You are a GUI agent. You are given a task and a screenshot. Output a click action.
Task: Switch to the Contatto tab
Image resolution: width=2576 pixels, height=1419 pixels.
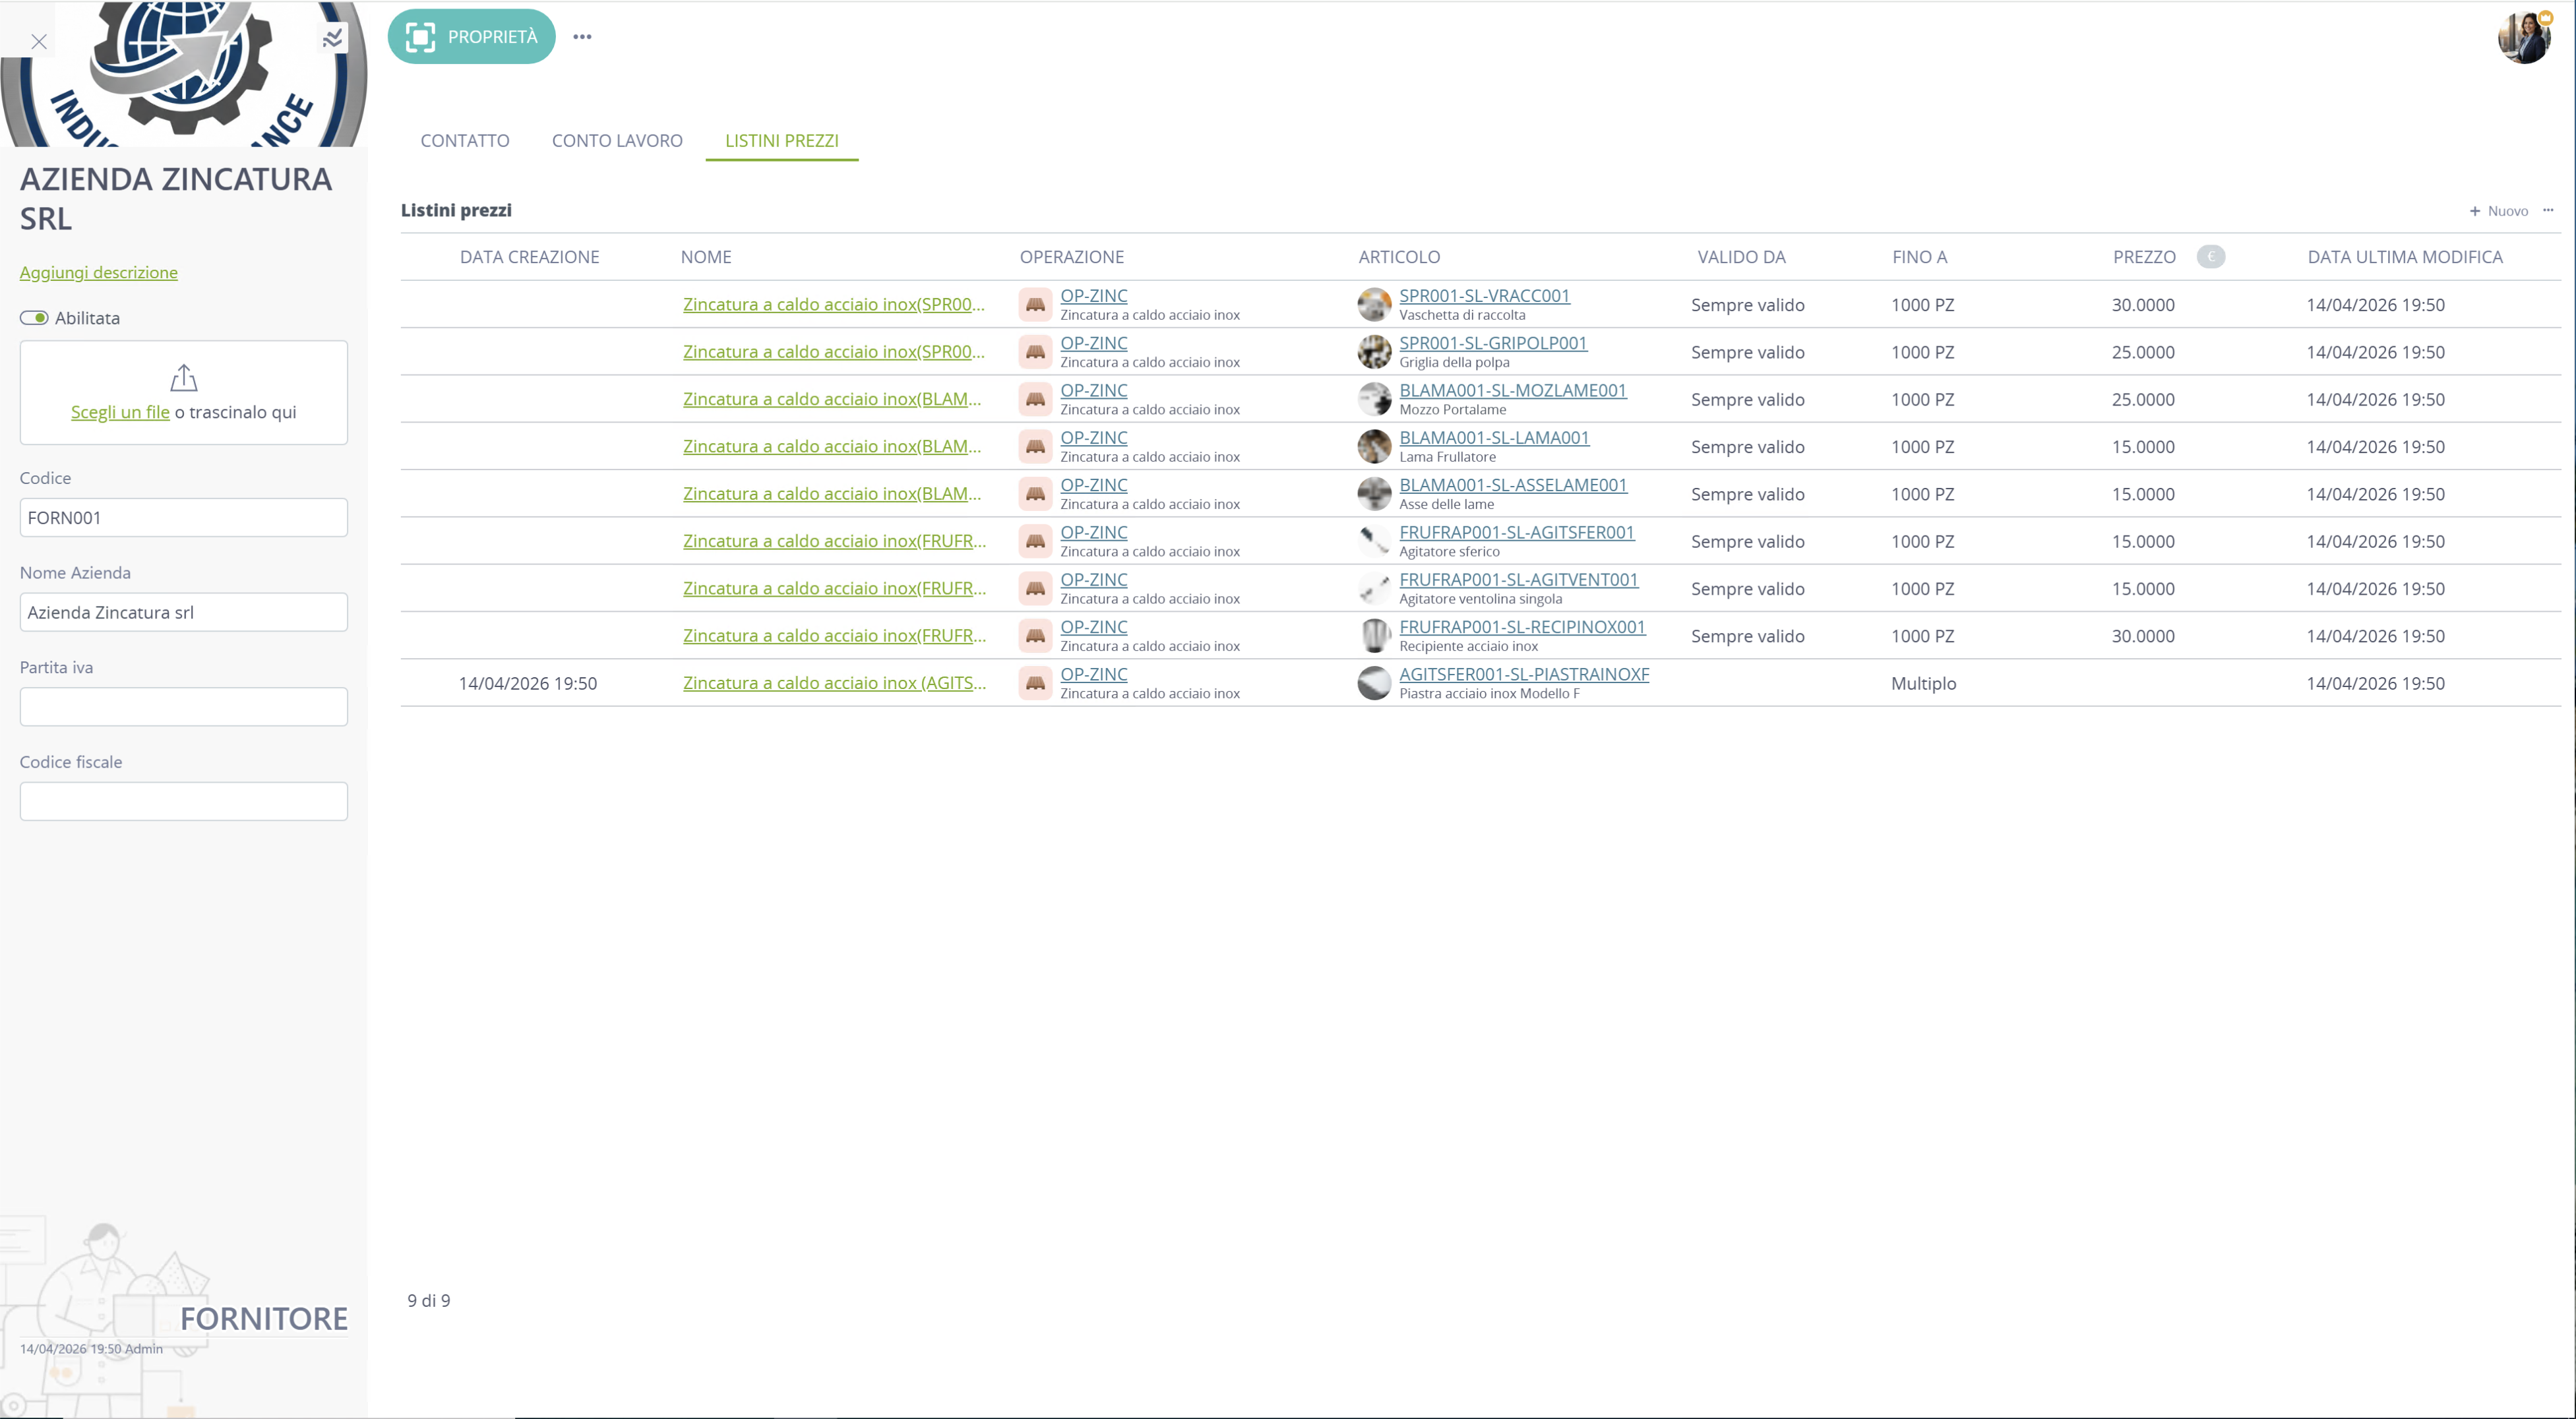click(x=464, y=141)
